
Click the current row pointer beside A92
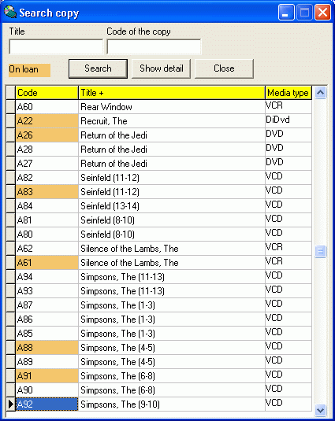(10, 404)
